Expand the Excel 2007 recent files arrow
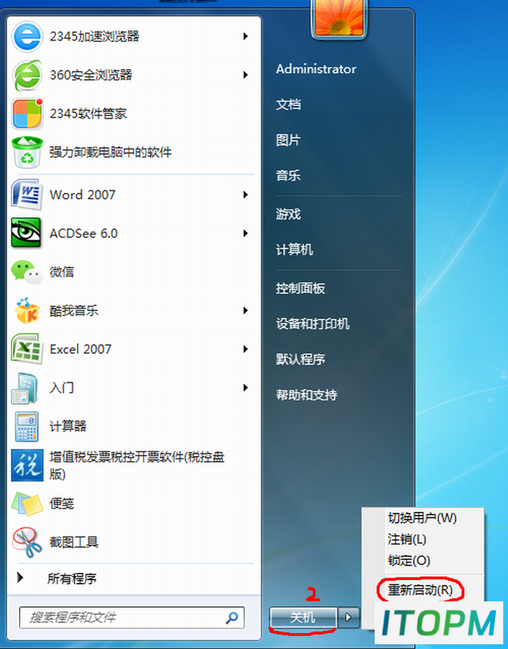 click(x=245, y=349)
